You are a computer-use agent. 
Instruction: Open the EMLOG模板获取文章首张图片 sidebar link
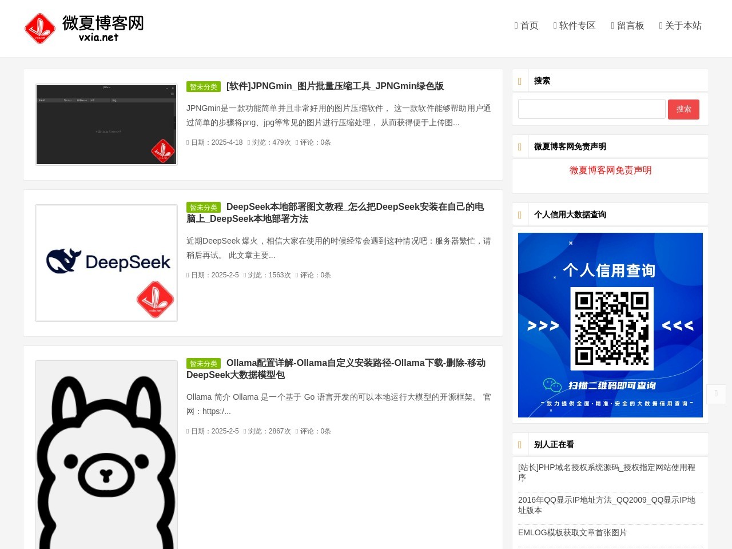pyautogui.click(x=572, y=532)
